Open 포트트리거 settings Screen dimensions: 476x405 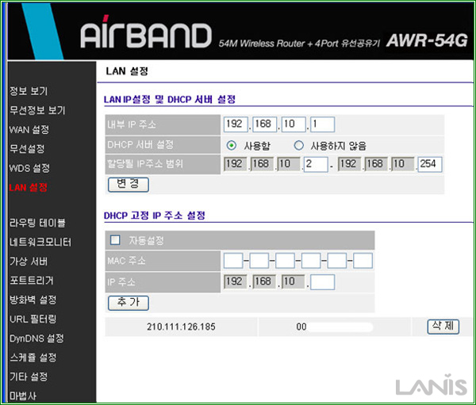(x=31, y=281)
